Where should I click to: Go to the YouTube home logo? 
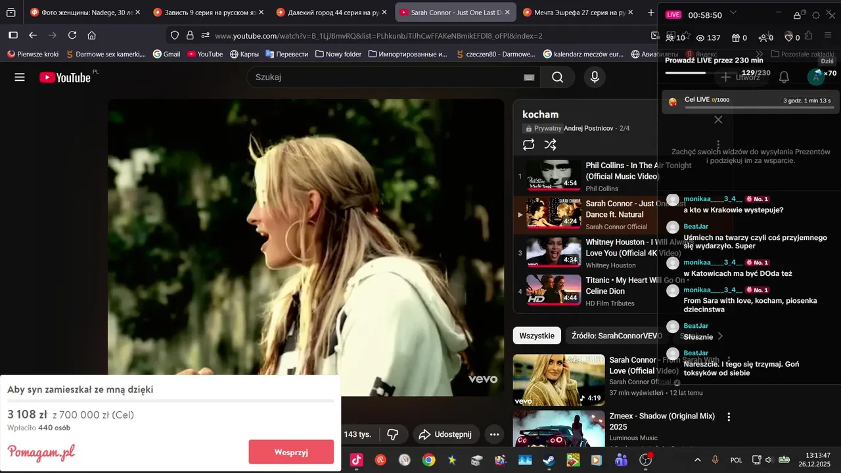pos(65,78)
